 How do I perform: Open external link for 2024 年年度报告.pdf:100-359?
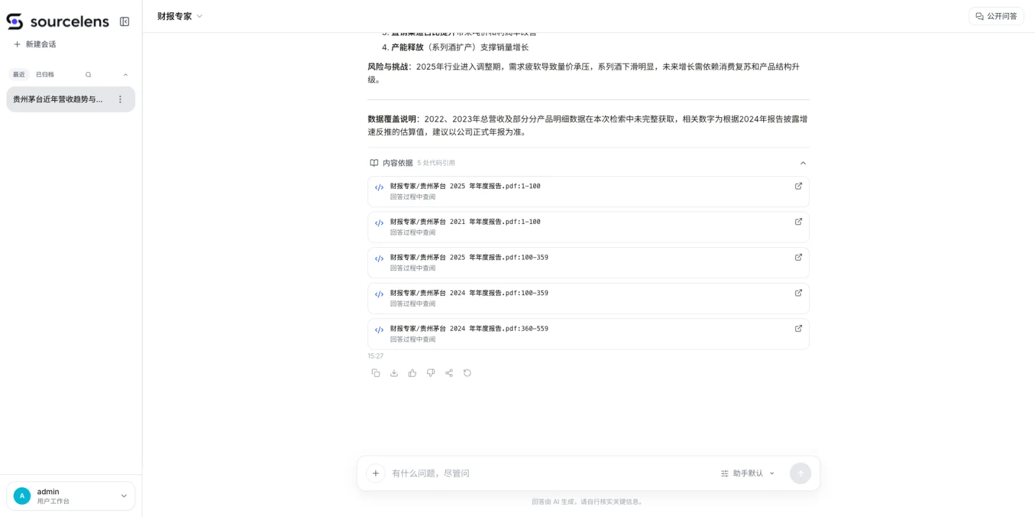(x=798, y=292)
